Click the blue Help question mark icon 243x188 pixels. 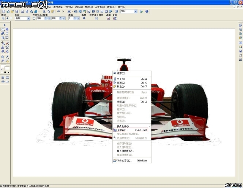(147, 11)
